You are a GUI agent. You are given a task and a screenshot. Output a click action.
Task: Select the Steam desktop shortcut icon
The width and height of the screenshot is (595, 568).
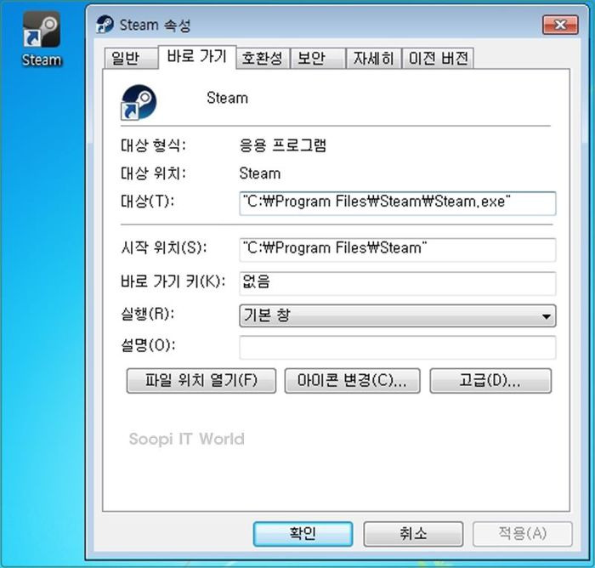(x=42, y=39)
